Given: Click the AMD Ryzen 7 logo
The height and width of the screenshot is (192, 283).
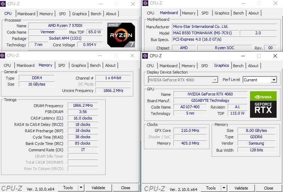Looking at the screenshot, I should pos(121,35).
